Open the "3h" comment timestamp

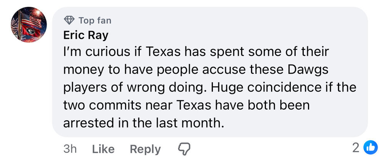pos(70,149)
